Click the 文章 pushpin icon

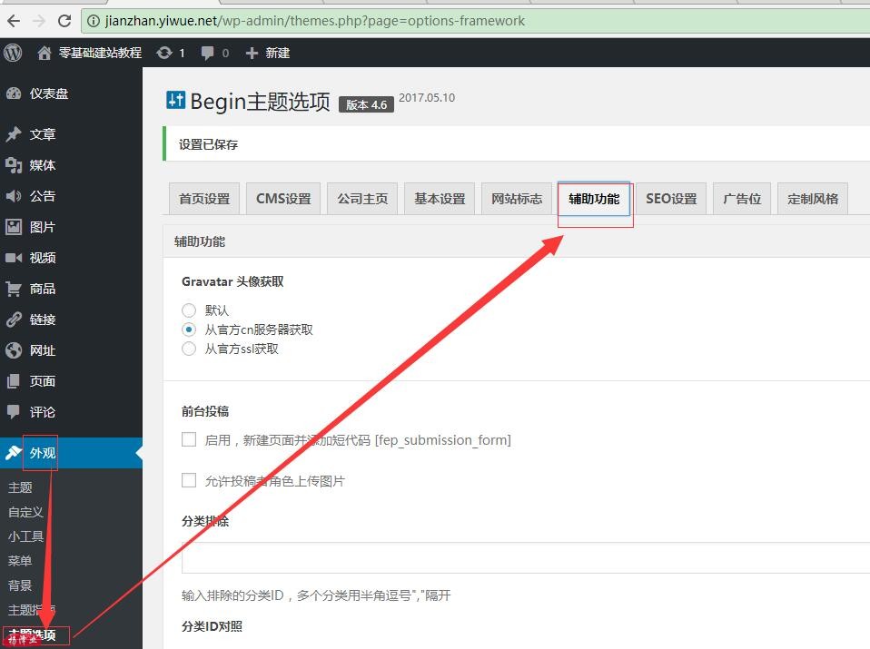pos(14,134)
